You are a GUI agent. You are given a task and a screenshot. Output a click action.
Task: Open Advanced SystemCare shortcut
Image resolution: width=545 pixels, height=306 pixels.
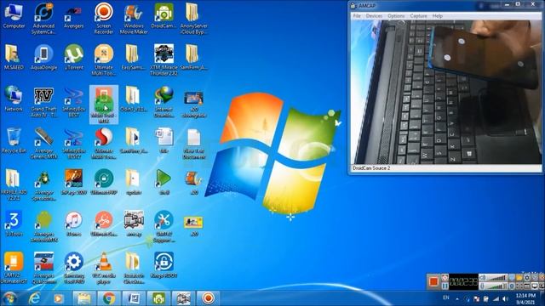click(43, 19)
